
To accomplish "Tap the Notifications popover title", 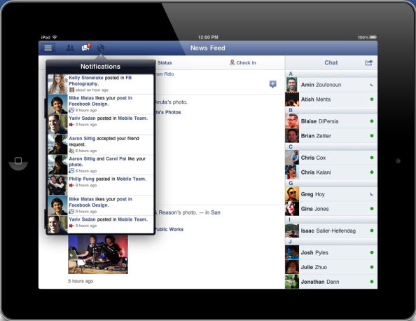I will (x=100, y=67).
